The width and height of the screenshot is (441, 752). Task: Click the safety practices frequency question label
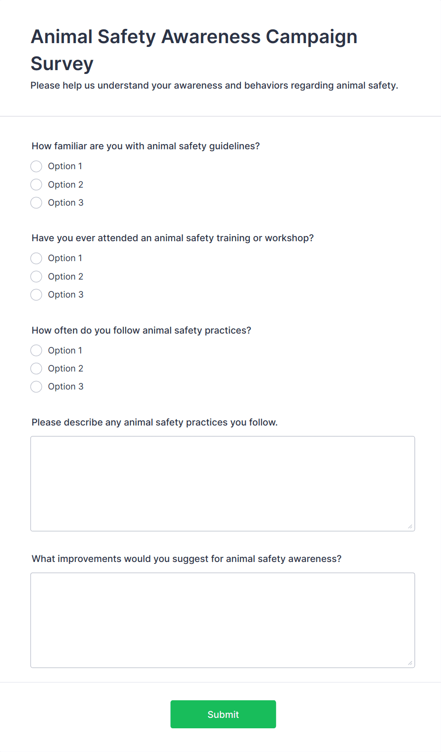141,330
